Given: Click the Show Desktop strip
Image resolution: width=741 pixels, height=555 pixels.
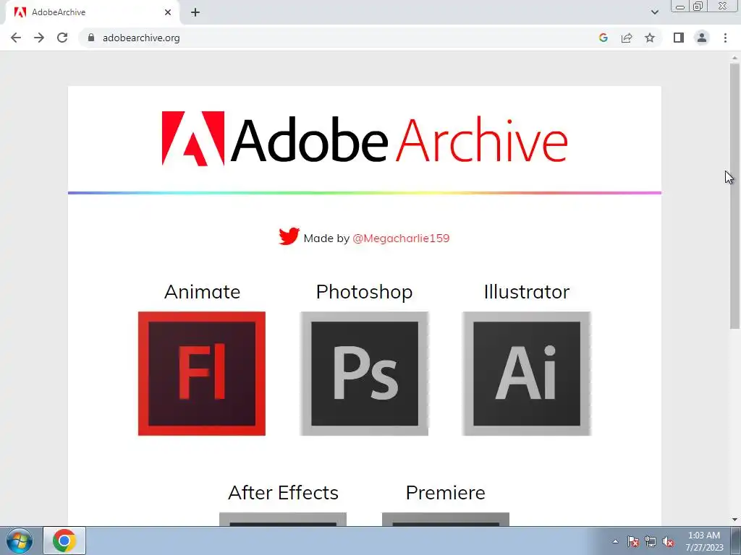Looking at the screenshot, I should pyautogui.click(x=736, y=541).
